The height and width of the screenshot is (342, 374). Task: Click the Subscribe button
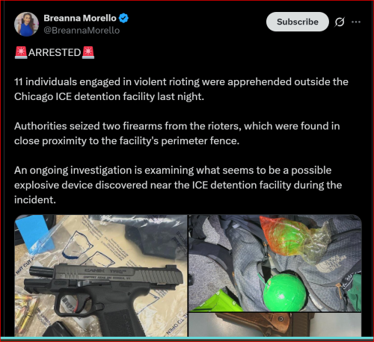(x=298, y=22)
